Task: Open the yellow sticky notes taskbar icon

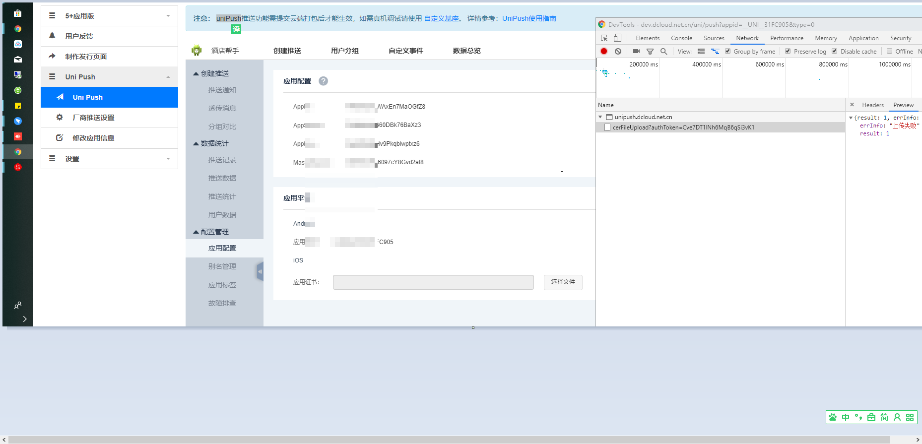Action: click(18, 106)
